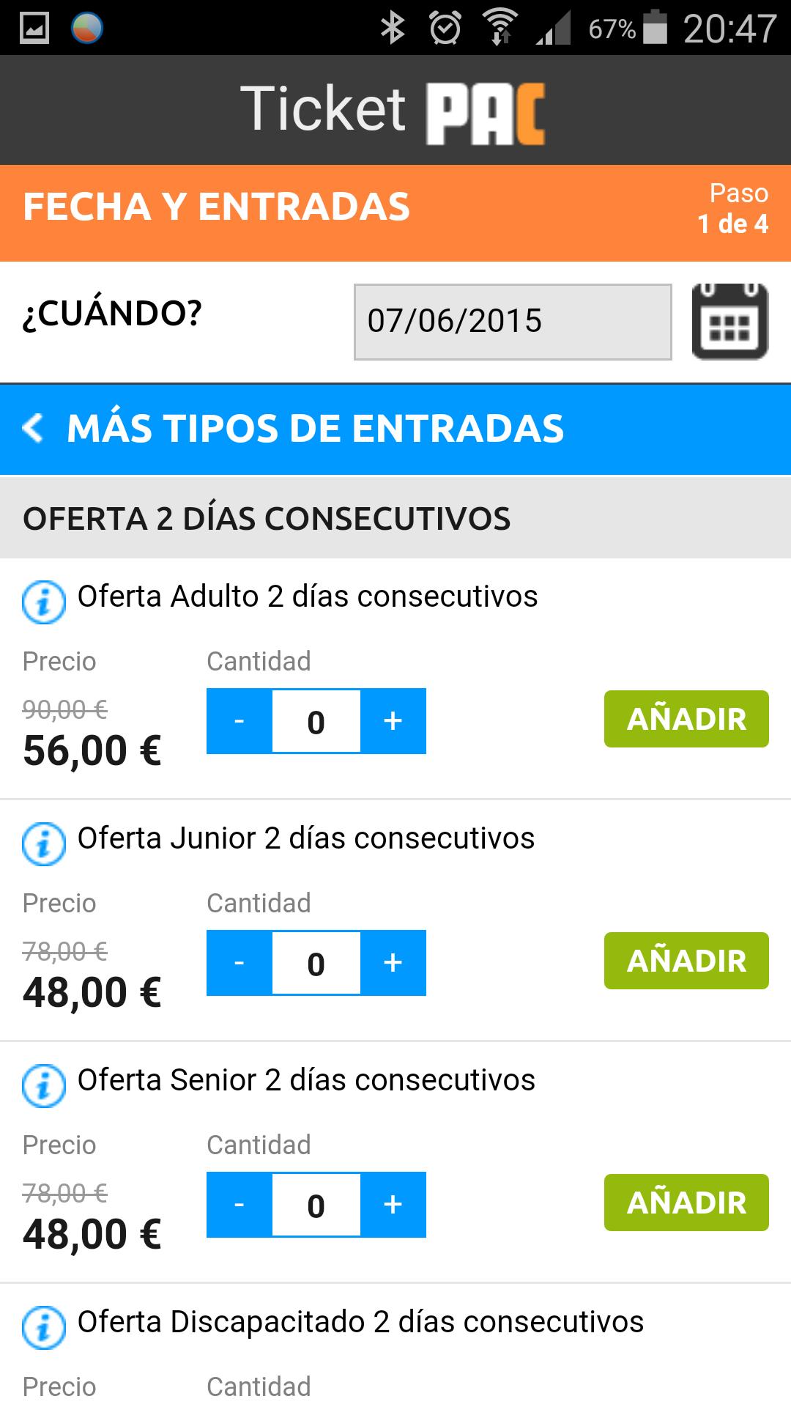Viewport: 791px width, 1407px height.
Task: Tap info icon for Oferta Adulto
Action: [x=43, y=602]
